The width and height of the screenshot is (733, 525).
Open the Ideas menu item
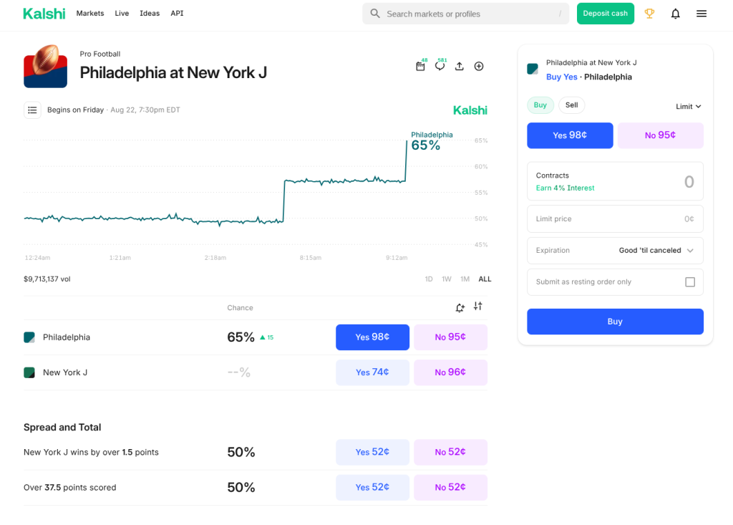point(150,13)
